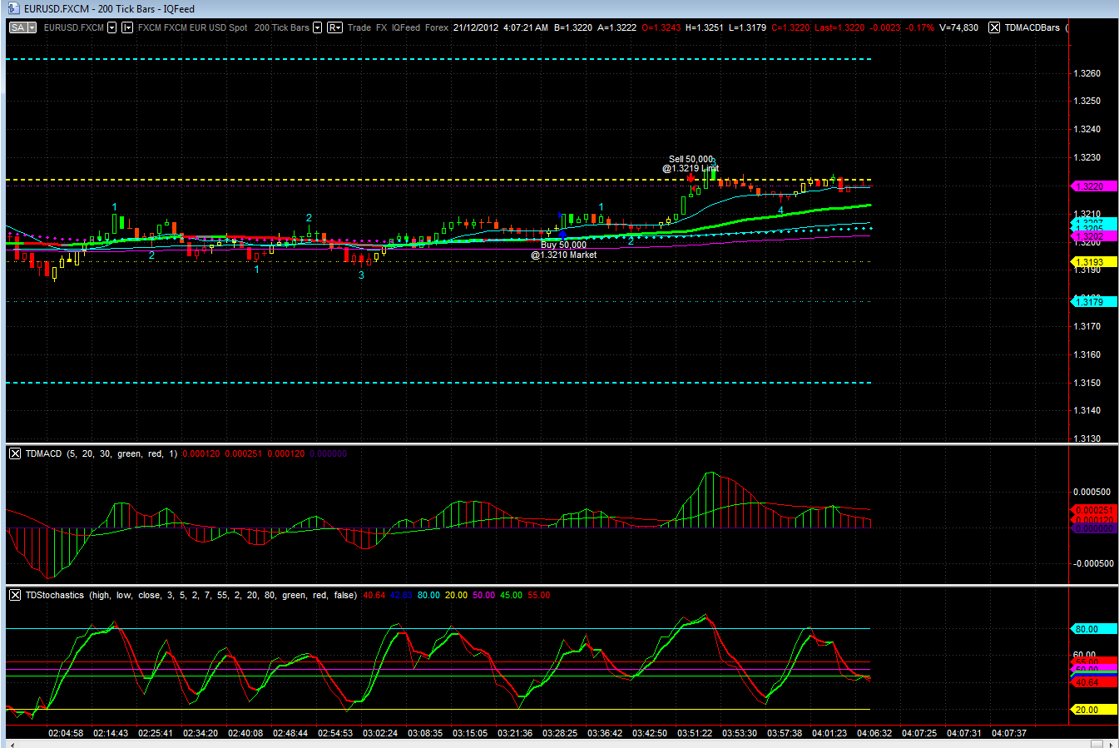Toggle the TDStochastics indicator checkbox
Image resolution: width=1119 pixels, height=748 pixels.
click(15, 595)
